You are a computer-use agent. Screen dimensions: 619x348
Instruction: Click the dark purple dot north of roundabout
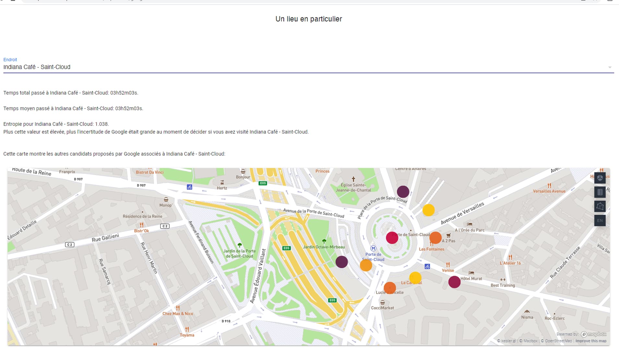(x=403, y=192)
